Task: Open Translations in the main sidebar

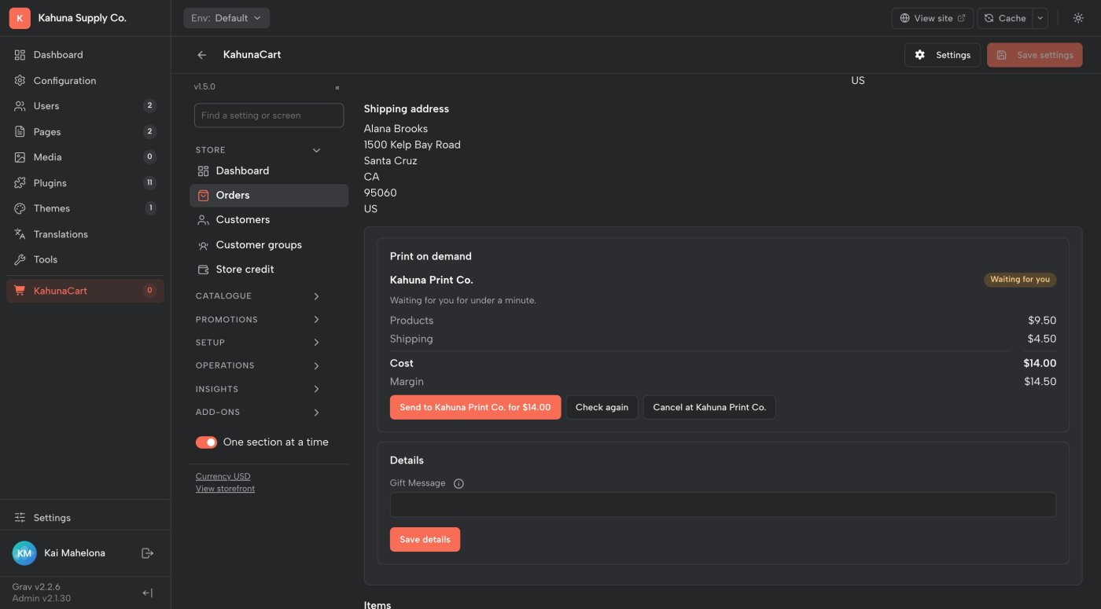Action: pos(85,234)
